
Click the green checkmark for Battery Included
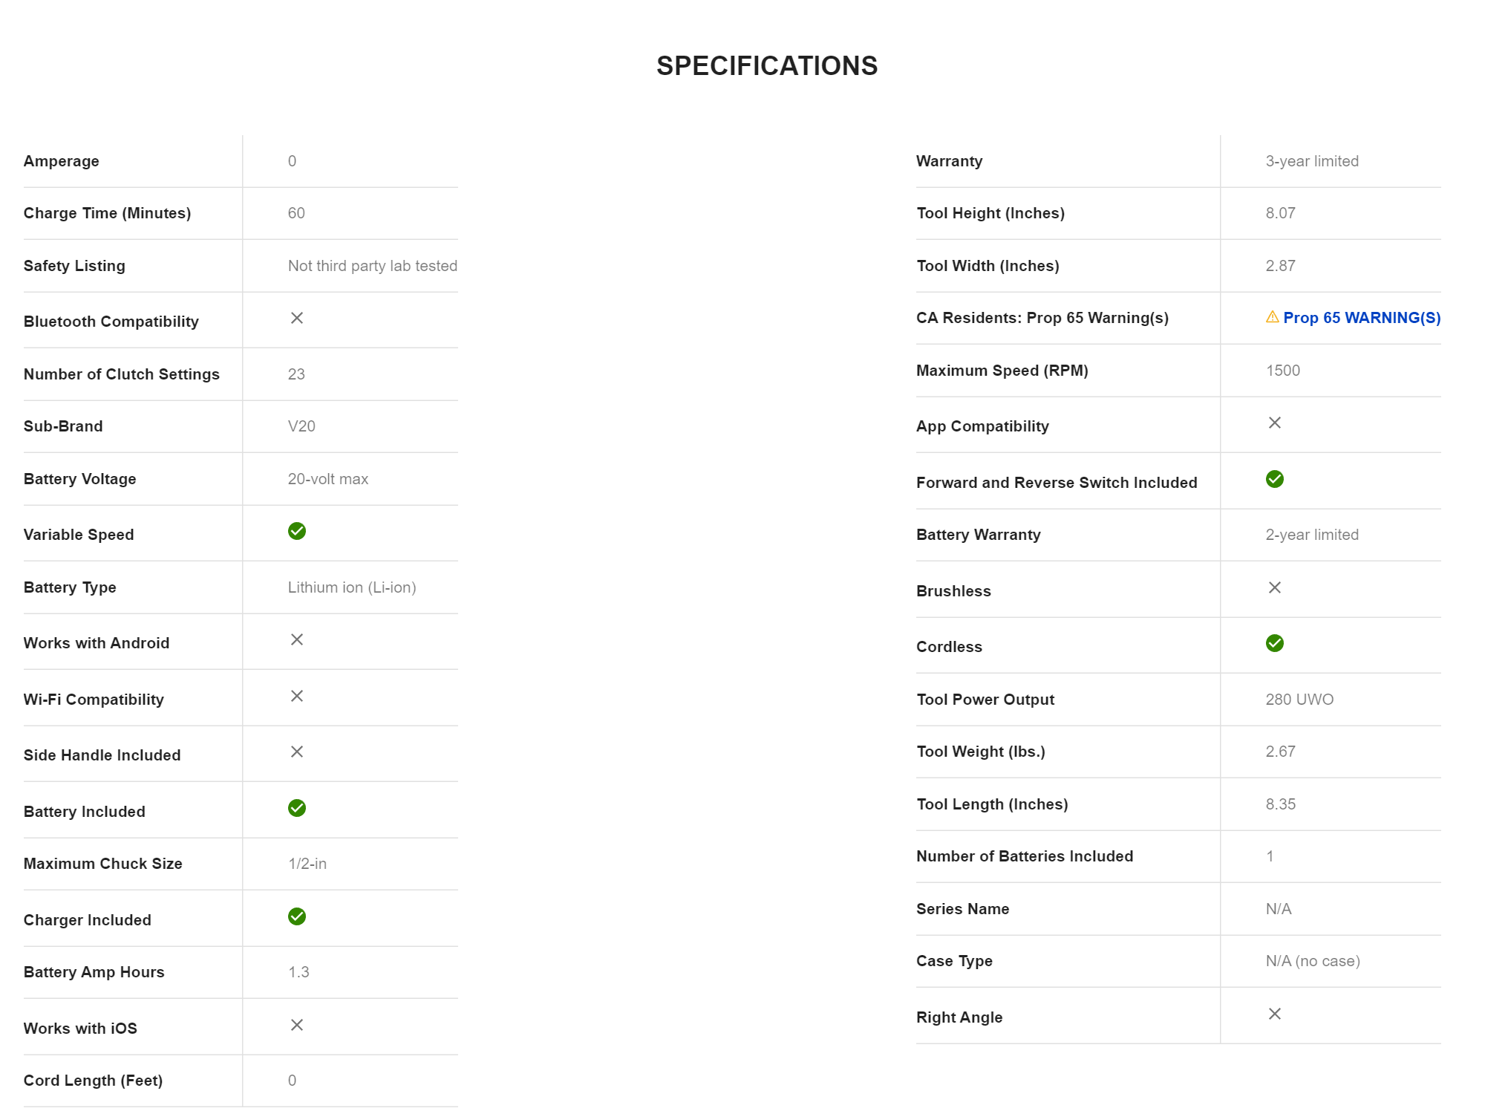[297, 808]
